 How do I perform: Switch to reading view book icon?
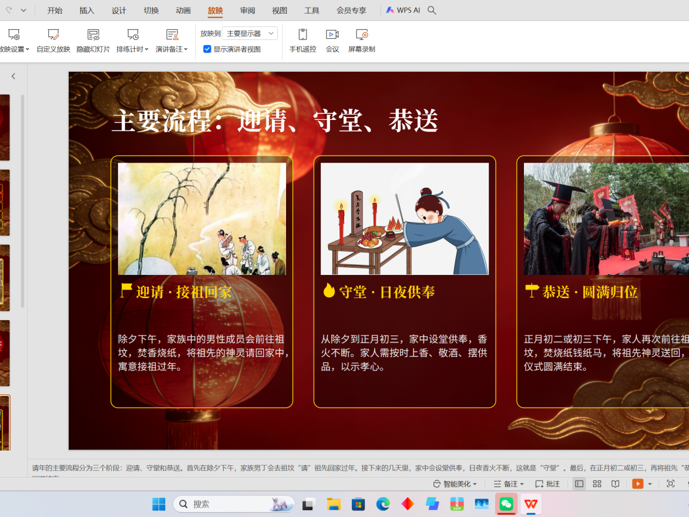(615, 484)
